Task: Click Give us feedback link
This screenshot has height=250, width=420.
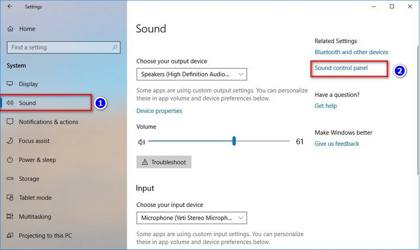Action: click(x=337, y=144)
